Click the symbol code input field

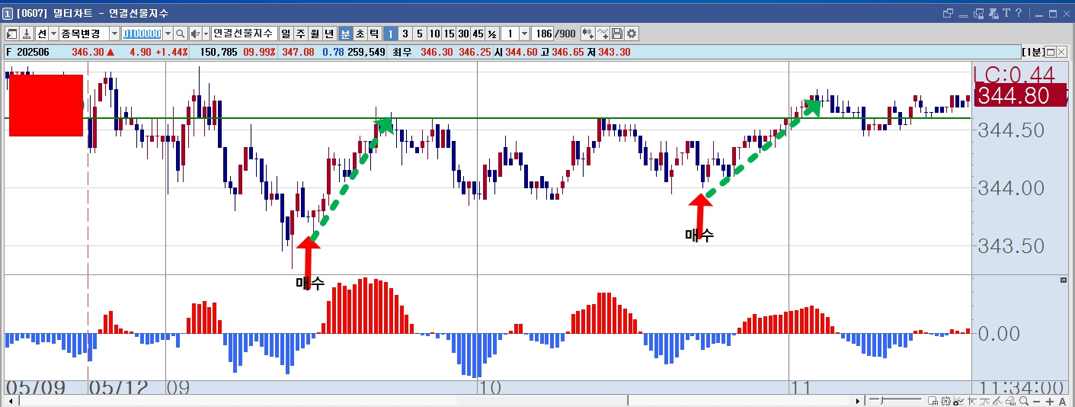pyautogui.click(x=142, y=34)
